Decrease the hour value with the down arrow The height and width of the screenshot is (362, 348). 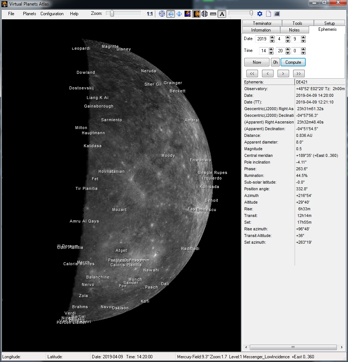coord(271,52)
